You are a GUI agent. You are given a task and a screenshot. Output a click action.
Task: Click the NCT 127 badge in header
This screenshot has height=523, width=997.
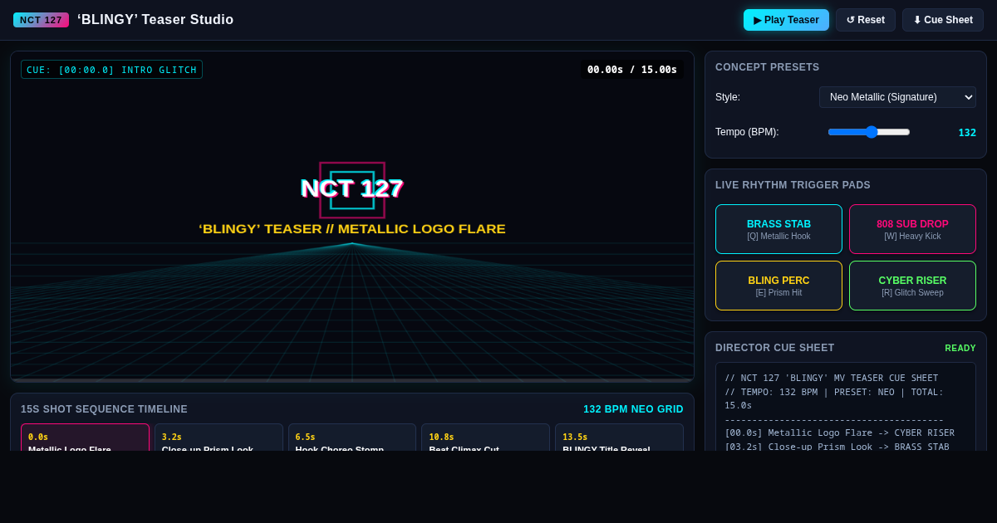pyautogui.click(x=41, y=20)
